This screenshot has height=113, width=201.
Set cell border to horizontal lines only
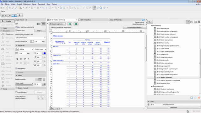(40, 80)
